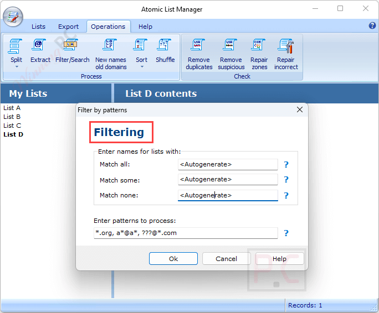The width and height of the screenshot is (379, 313).
Task: Click inside the Match none field
Action: (228, 195)
